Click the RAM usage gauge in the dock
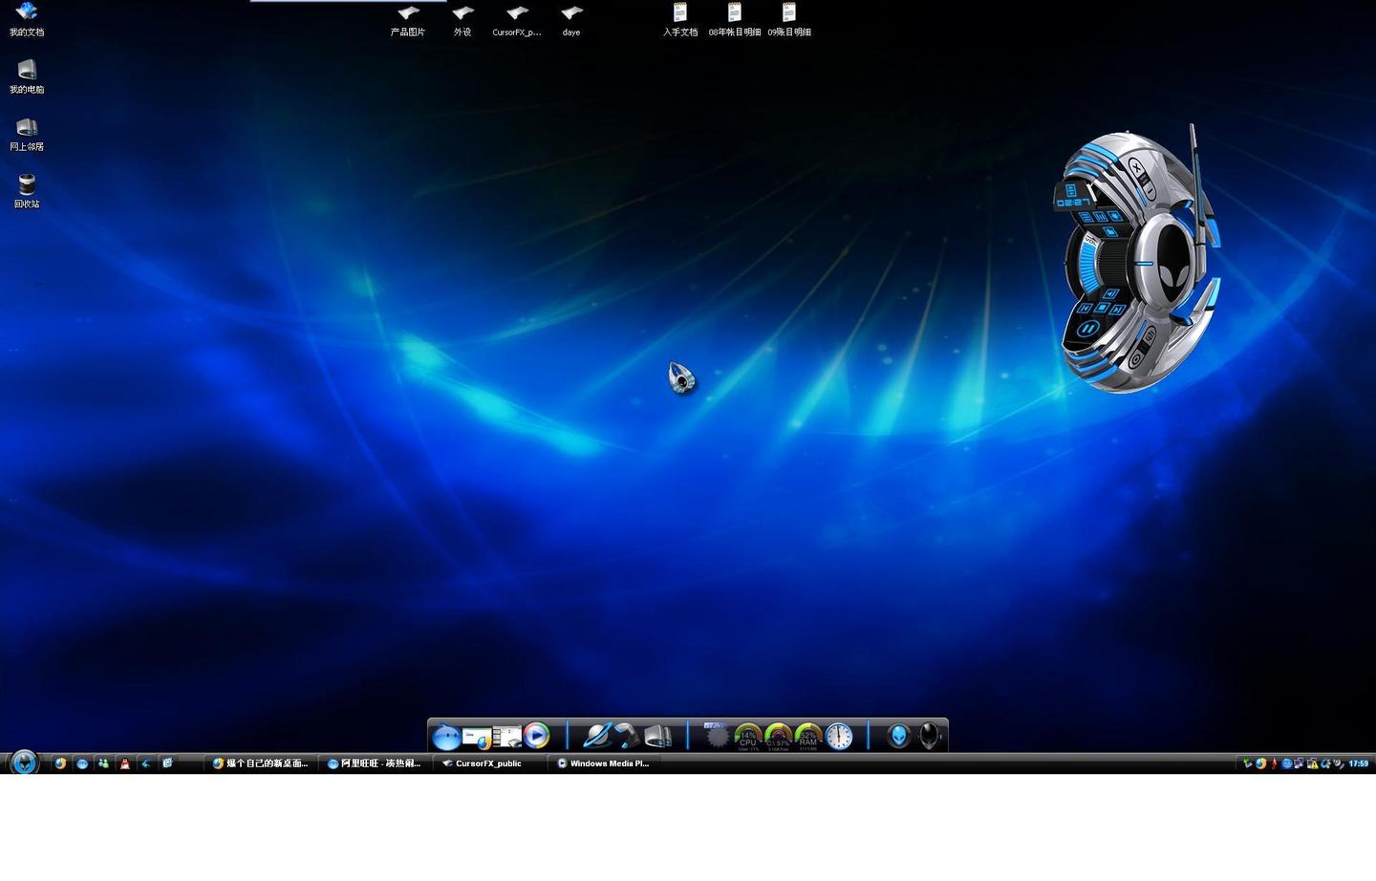The height and width of the screenshot is (881, 1376). point(808,737)
